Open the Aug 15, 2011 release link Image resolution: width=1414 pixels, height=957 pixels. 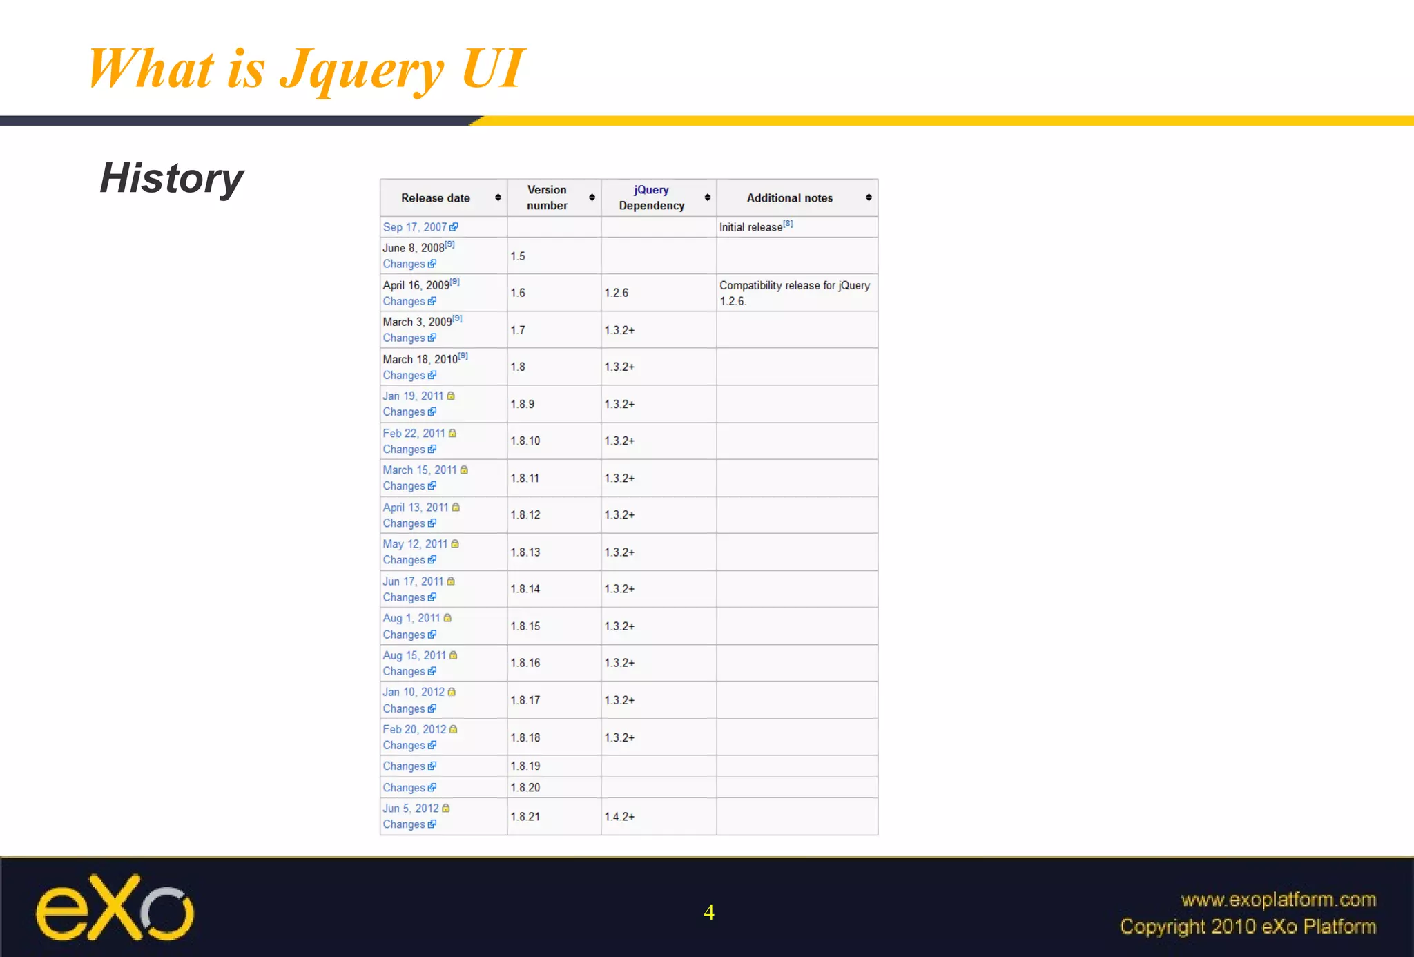click(414, 655)
